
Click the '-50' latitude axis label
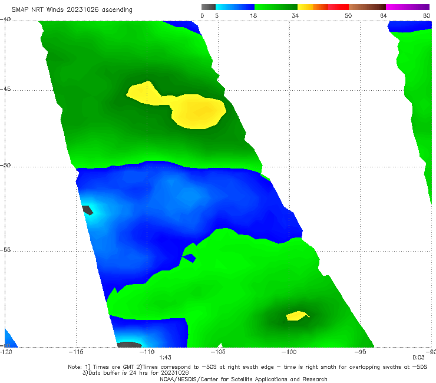5,165
